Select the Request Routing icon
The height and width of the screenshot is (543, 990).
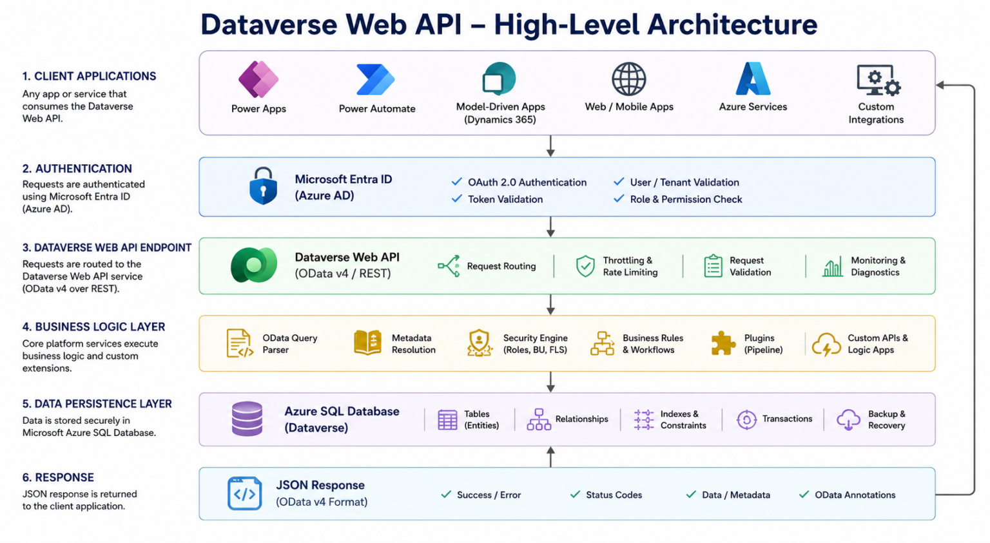449,266
